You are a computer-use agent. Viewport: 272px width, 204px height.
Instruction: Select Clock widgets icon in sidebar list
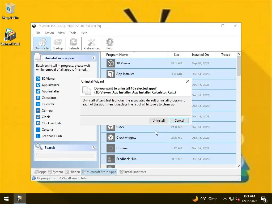[x=38, y=123]
